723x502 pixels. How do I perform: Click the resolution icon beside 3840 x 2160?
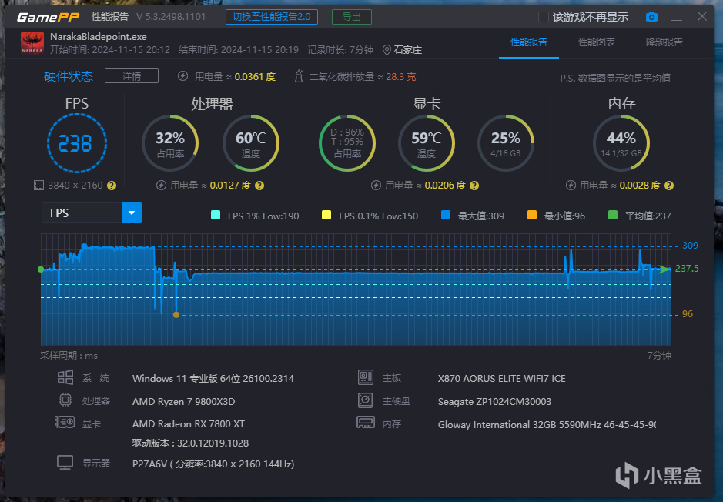pos(38,186)
